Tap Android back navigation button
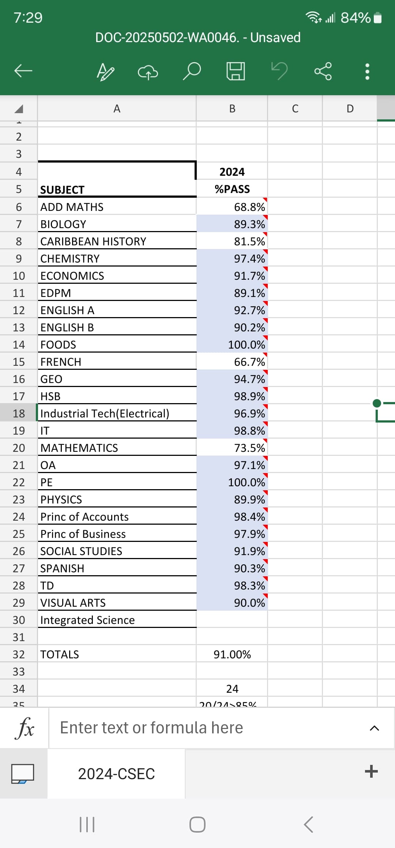This screenshot has height=848, width=395. pyautogui.click(x=308, y=825)
